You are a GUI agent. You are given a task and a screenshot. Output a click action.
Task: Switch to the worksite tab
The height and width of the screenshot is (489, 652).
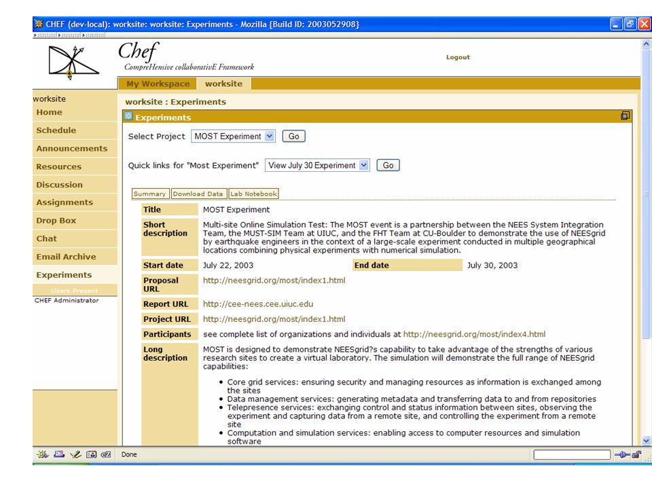click(223, 84)
